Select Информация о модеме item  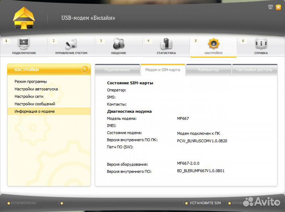(x=49, y=112)
